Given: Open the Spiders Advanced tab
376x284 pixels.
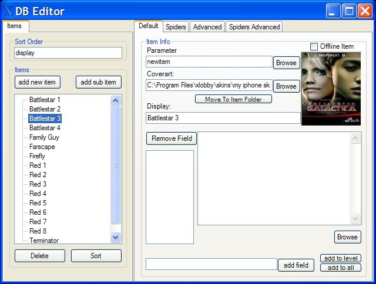Looking at the screenshot, I should click(x=254, y=27).
